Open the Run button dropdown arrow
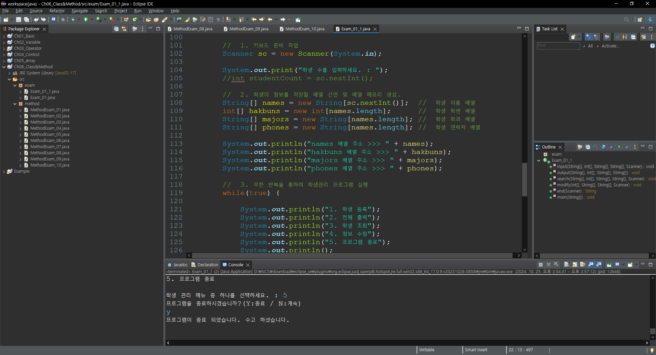 click(x=92, y=19)
